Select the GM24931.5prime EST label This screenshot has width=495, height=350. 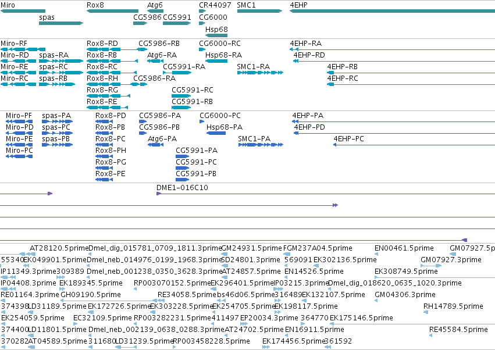[x=252, y=248]
